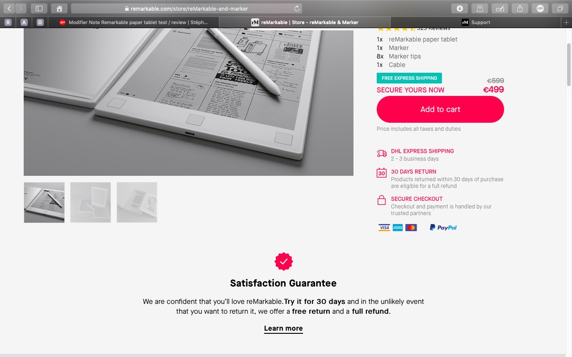Screen dimensions: 572x357
Task: Open the downloads icon in toolbar
Action: 459,8
